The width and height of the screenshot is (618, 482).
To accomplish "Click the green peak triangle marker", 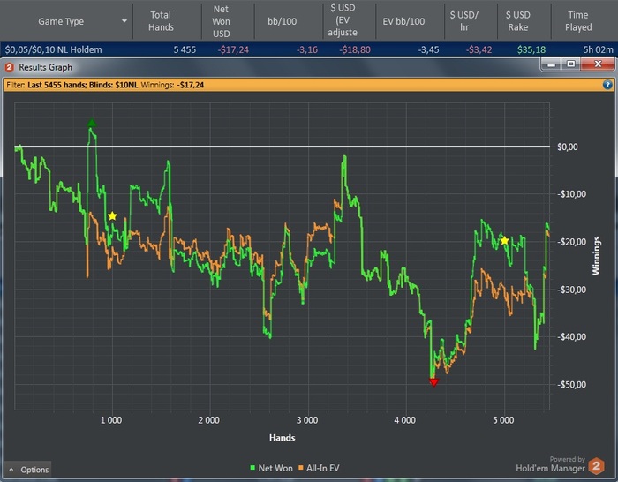I will point(92,123).
